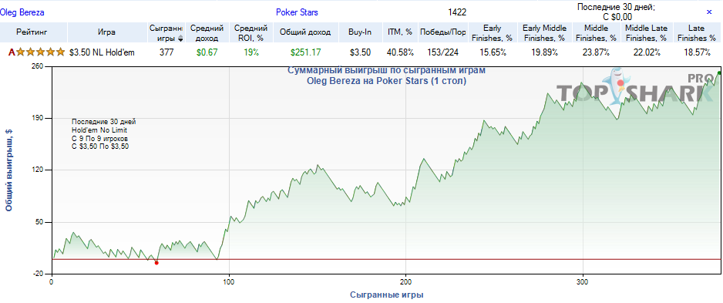
Task: Click the red minimum point marker
Action: click(x=156, y=263)
